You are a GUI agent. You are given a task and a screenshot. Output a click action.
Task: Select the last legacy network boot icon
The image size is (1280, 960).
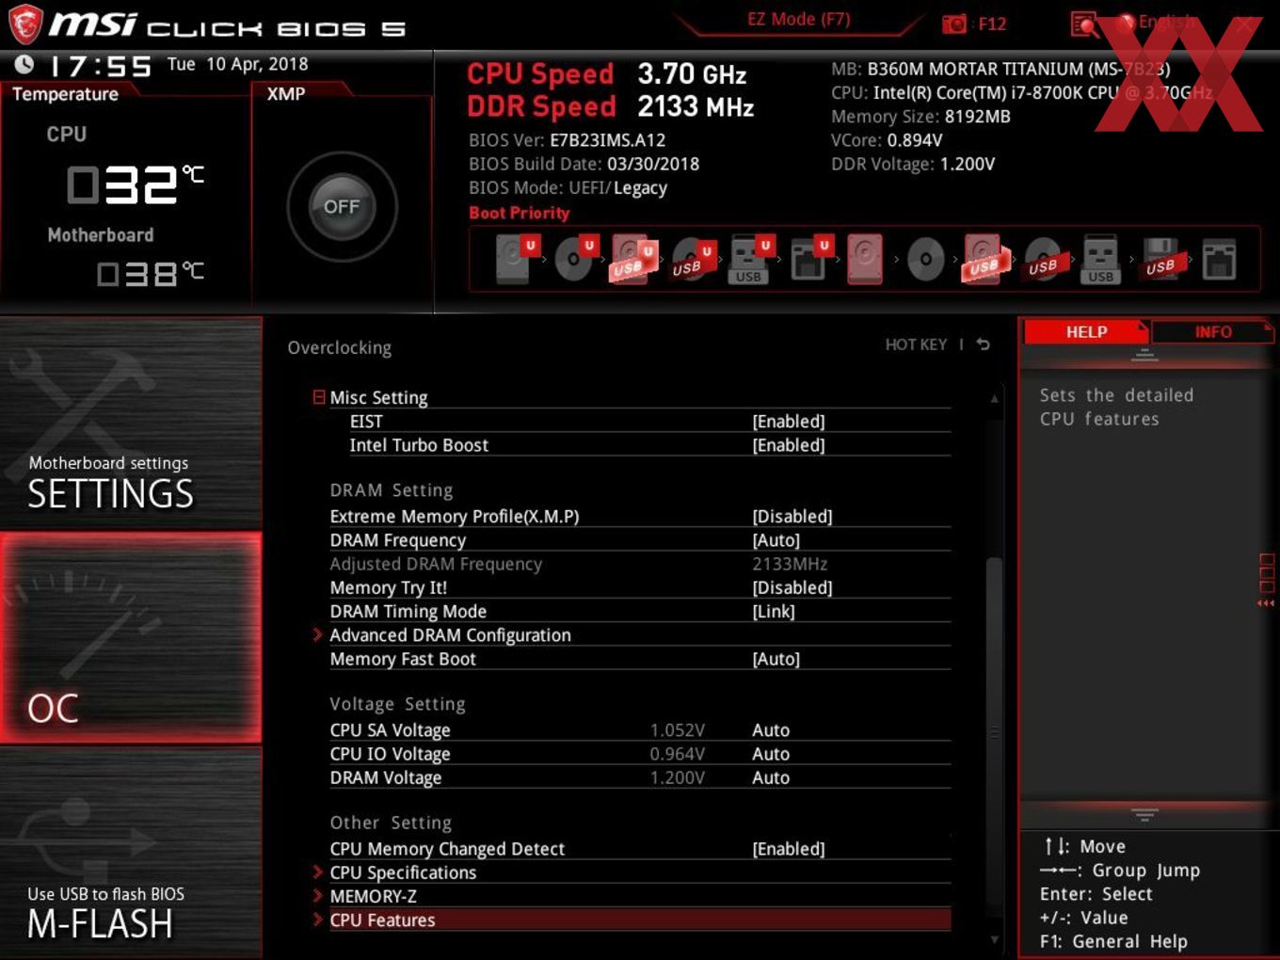click(x=1219, y=260)
